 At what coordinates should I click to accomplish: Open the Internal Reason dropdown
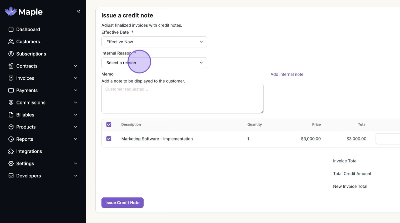tap(154, 63)
